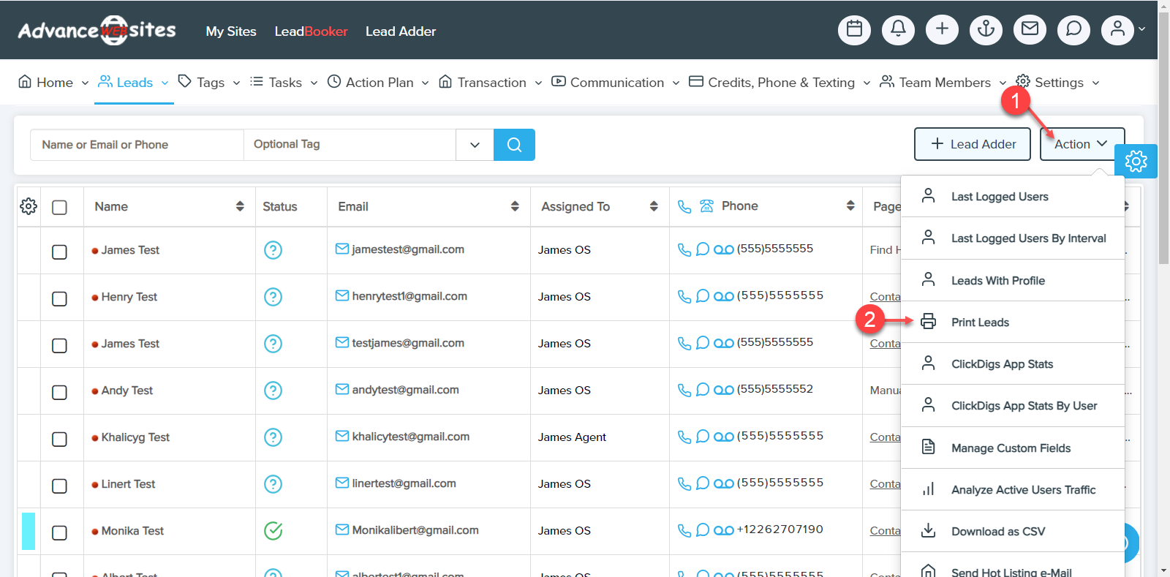Click the email icon beside jamestest@gmail.com
The width and height of the screenshot is (1170, 577).
tap(341, 249)
